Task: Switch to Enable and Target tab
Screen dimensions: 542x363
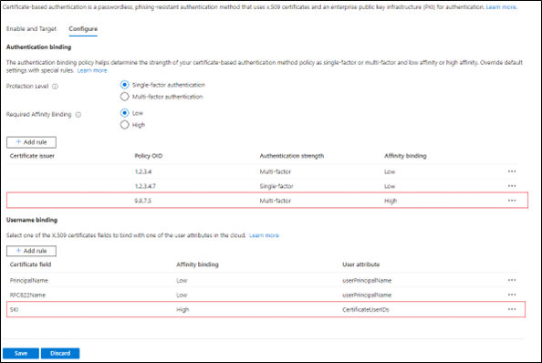Action: tap(31, 28)
